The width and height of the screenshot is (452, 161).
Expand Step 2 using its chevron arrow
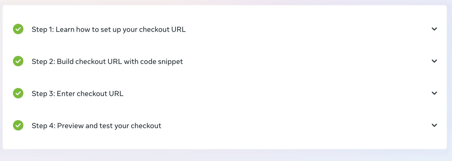pyautogui.click(x=434, y=61)
